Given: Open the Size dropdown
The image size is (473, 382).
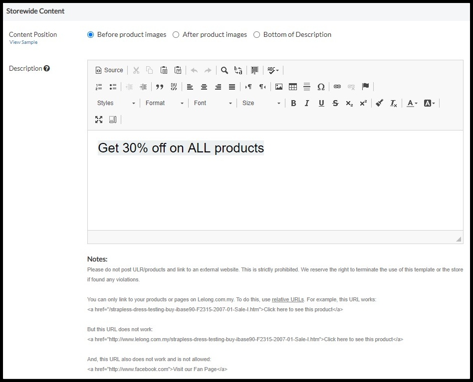Looking at the screenshot, I should pos(261,103).
